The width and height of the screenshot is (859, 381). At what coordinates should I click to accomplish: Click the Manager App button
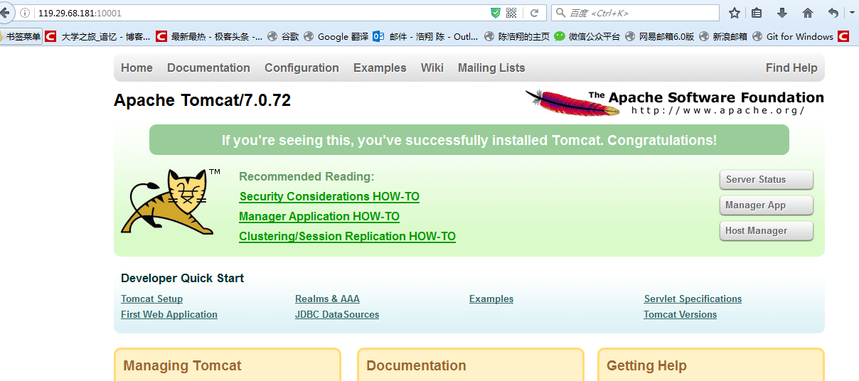(766, 205)
